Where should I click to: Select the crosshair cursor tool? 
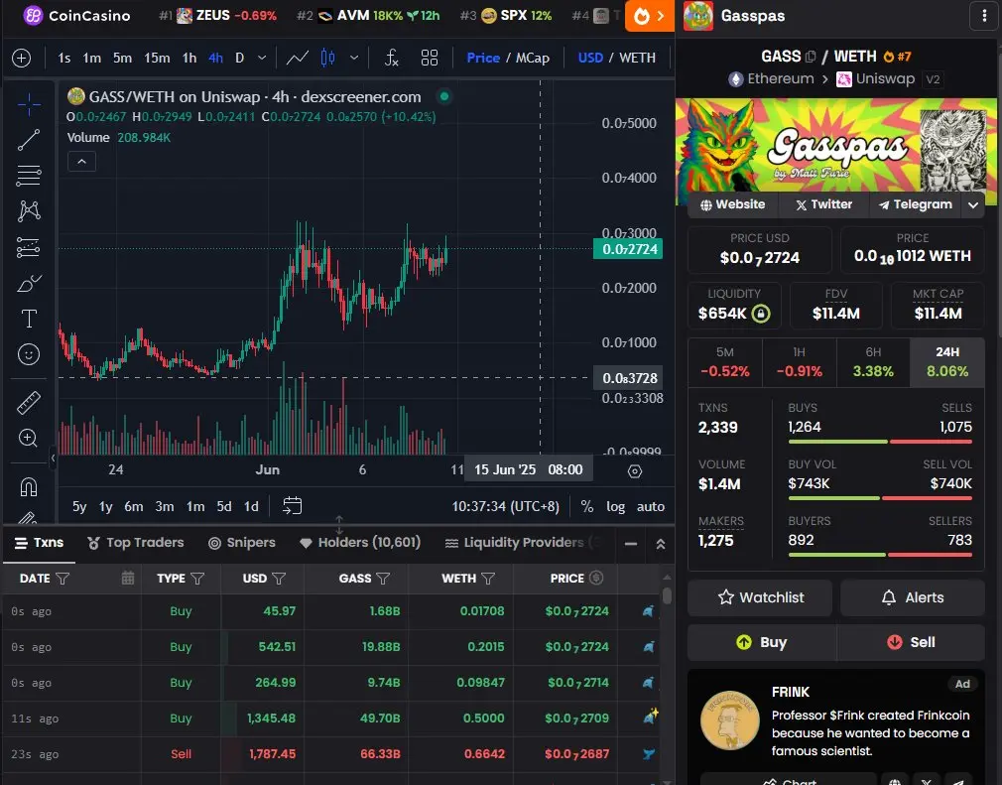tap(29, 105)
